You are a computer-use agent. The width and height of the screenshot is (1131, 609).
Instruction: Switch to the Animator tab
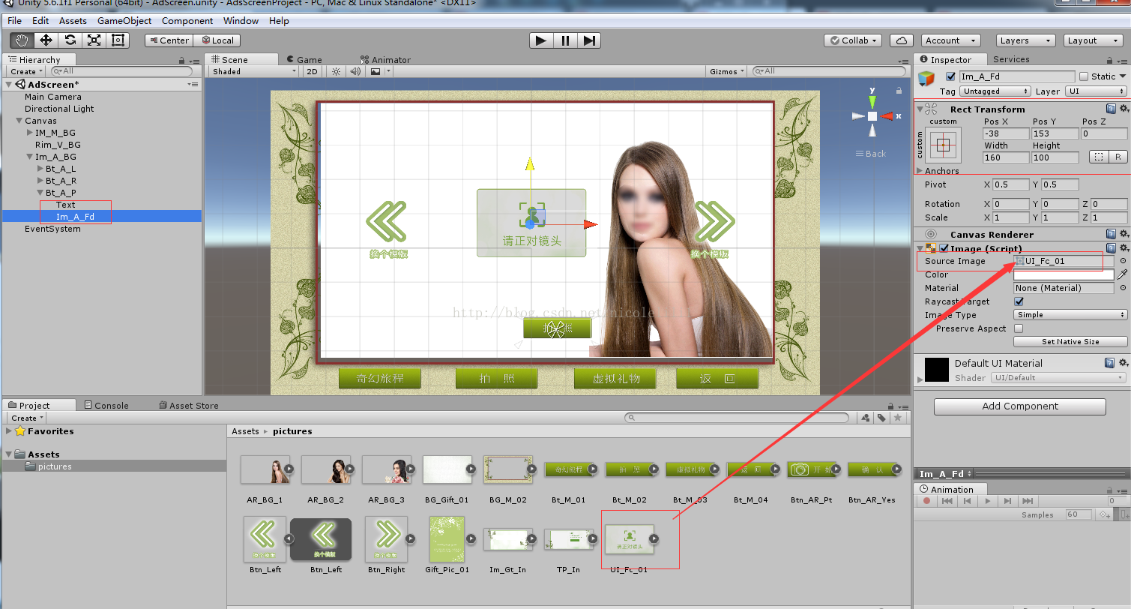point(386,59)
